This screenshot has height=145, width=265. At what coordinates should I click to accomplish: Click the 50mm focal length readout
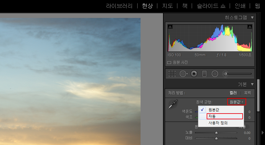[x=200, y=55]
